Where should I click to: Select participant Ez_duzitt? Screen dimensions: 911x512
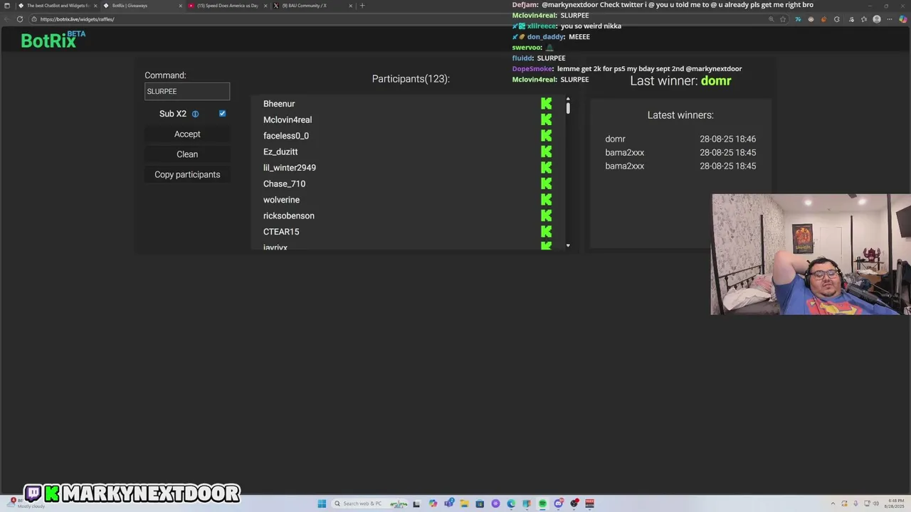point(280,151)
